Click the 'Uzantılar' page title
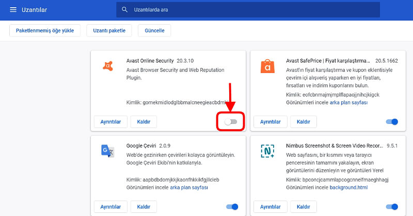 [x=34, y=10]
